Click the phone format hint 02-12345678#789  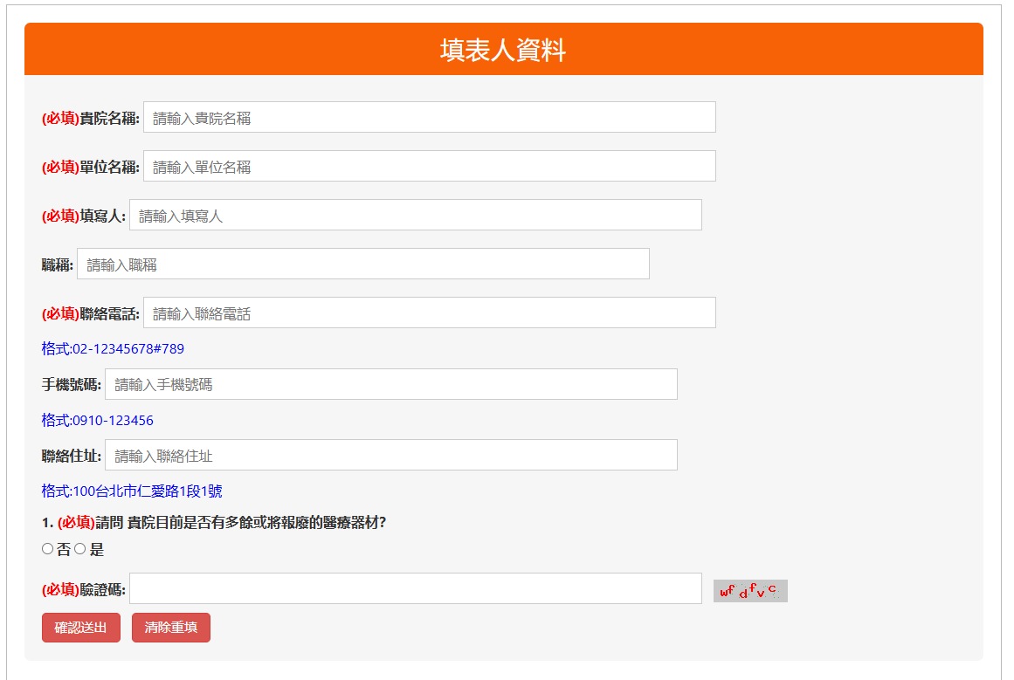pos(113,349)
